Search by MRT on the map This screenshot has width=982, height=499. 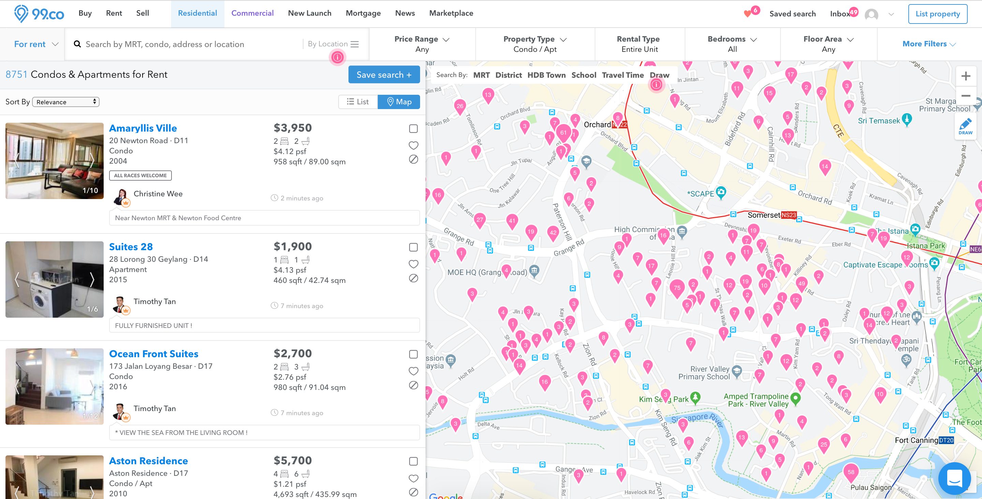pyautogui.click(x=481, y=75)
